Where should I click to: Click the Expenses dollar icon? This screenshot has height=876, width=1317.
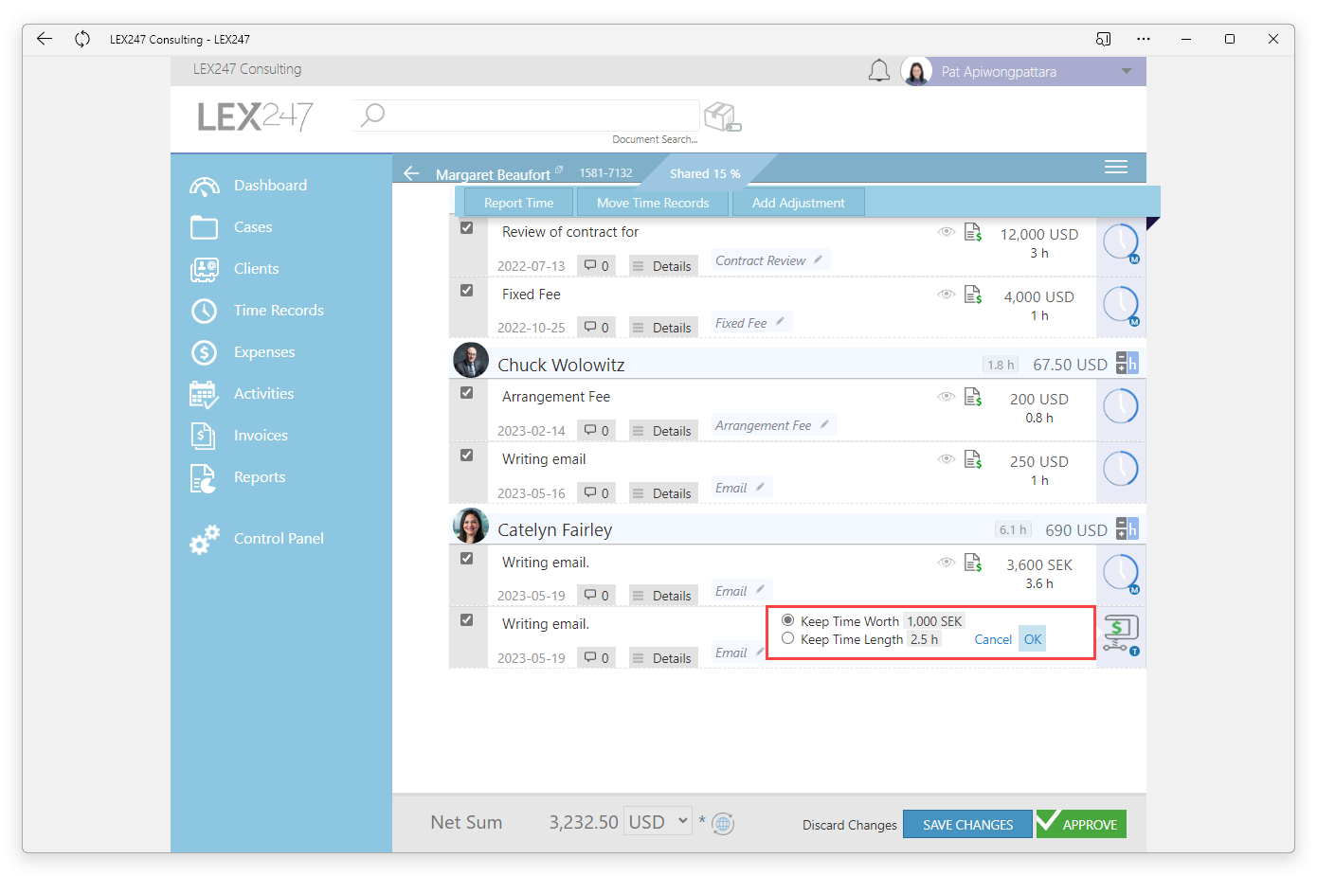204,352
